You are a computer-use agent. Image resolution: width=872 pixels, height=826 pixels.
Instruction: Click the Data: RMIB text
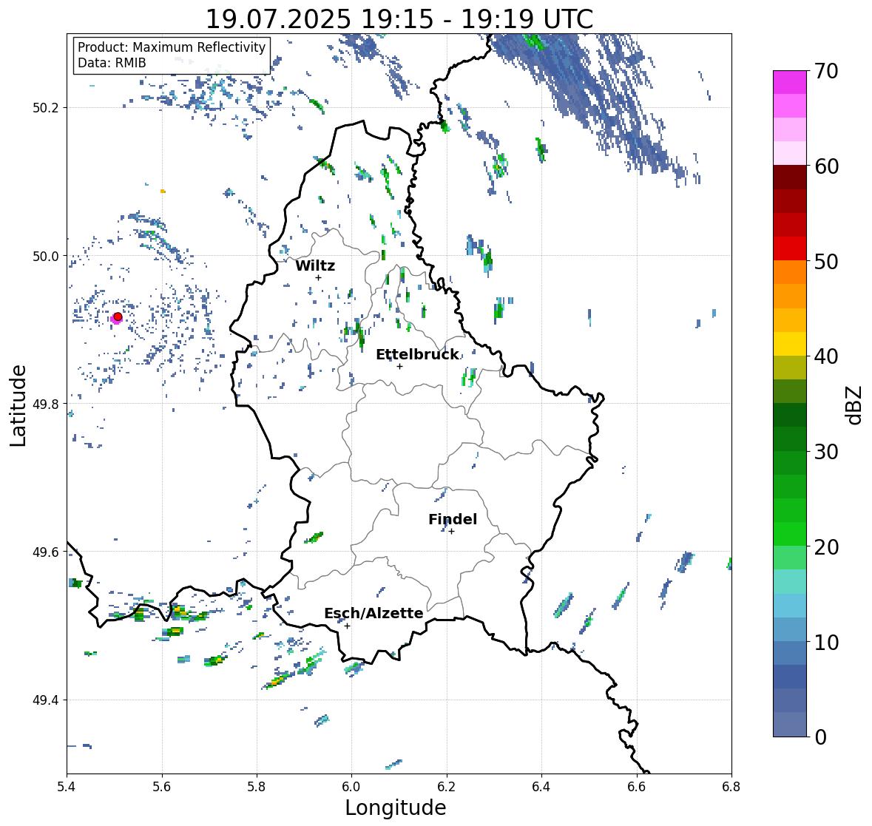click(x=112, y=63)
